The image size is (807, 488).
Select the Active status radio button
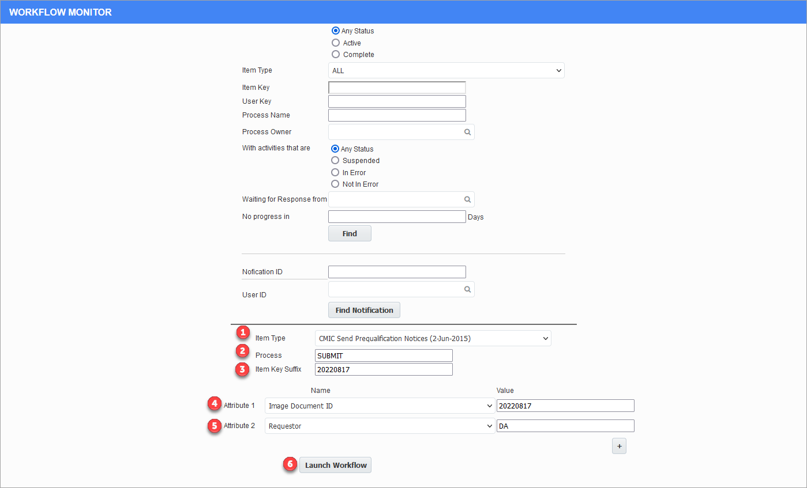click(336, 43)
